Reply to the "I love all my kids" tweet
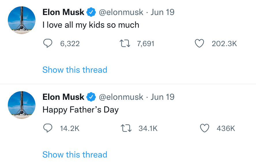The width and height of the screenshot is (256, 165). pyautogui.click(x=48, y=44)
